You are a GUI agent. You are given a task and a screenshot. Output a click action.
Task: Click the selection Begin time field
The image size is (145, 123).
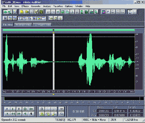click(104, 111)
